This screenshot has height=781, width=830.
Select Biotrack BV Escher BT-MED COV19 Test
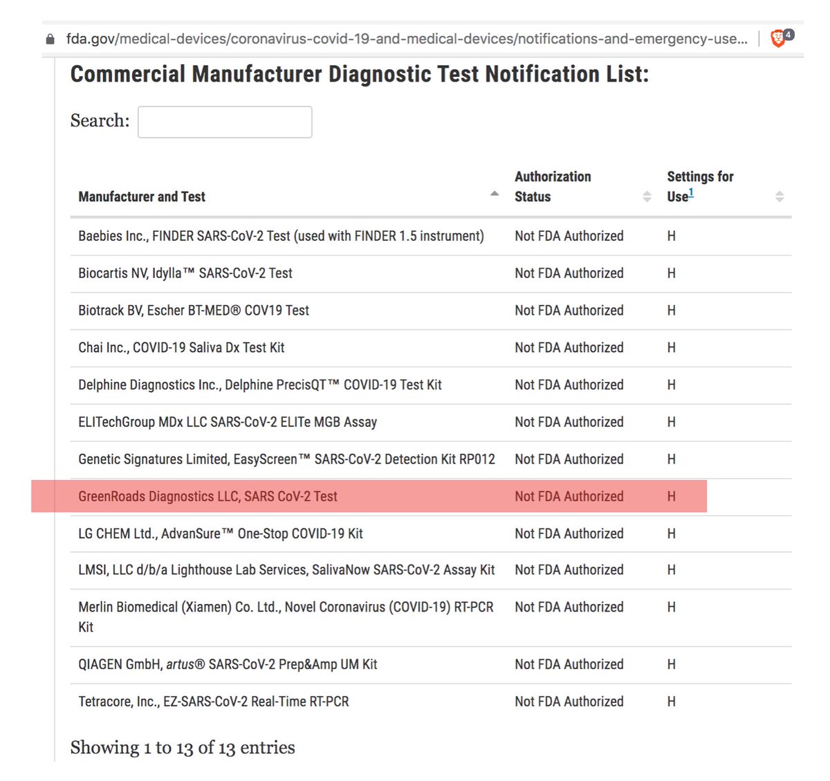(x=194, y=311)
